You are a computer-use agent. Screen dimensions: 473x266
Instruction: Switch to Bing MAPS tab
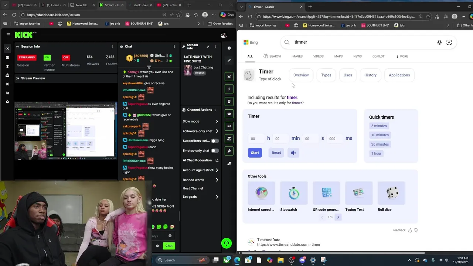(x=338, y=56)
